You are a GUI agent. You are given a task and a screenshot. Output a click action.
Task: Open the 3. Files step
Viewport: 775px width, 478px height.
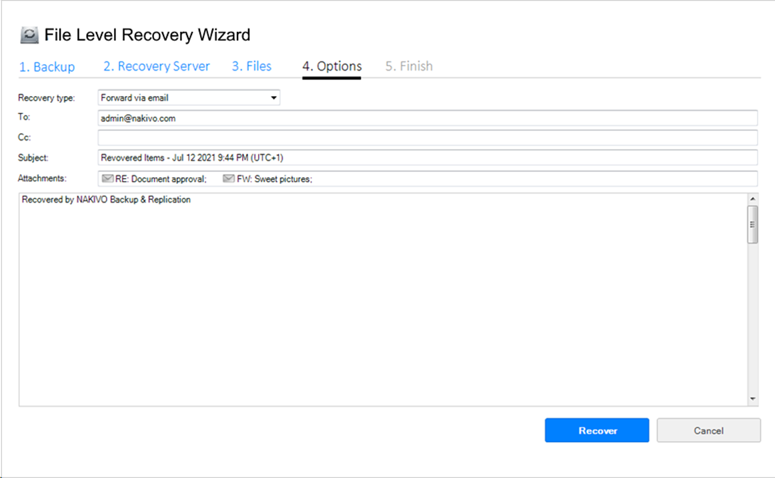pyautogui.click(x=251, y=67)
